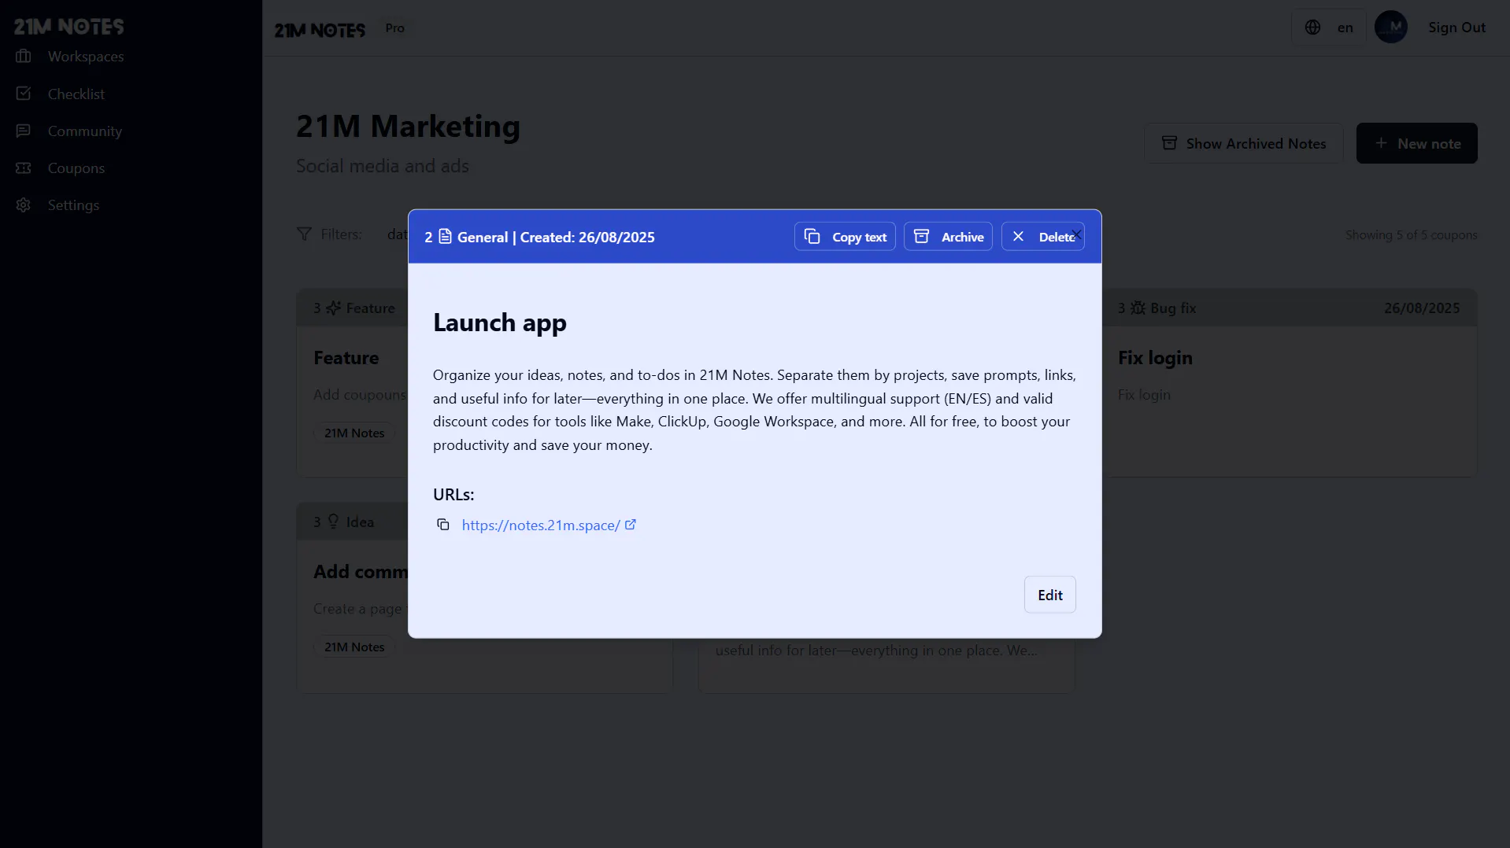The height and width of the screenshot is (848, 1510).
Task: Open the Checklist sidebar item
Action: [x=76, y=94]
